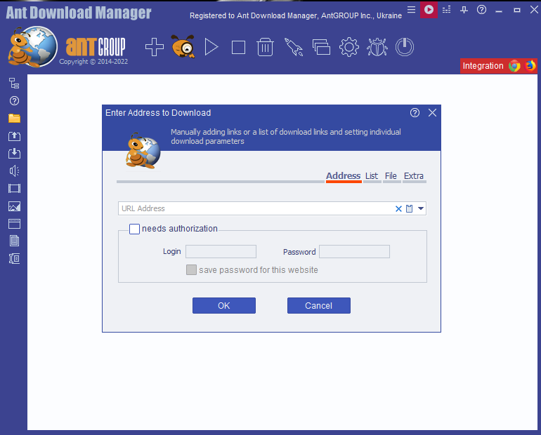This screenshot has width=541, height=435.
Task: Click the rocket speed icon
Action: tap(294, 47)
